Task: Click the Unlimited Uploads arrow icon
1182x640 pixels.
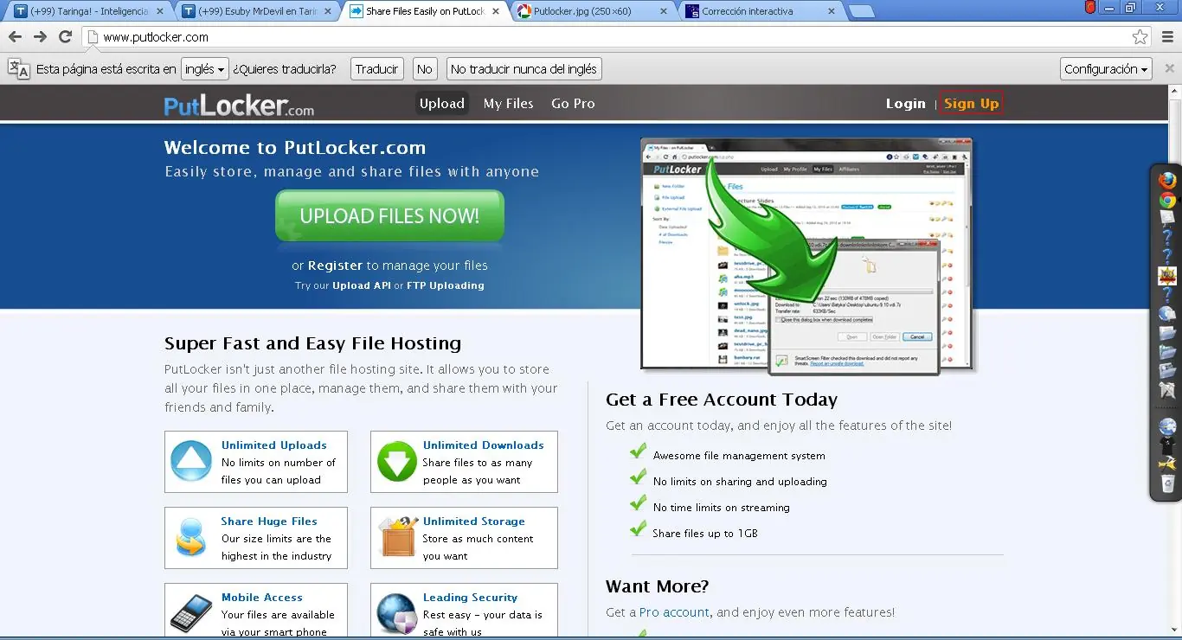Action: coord(191,461)
